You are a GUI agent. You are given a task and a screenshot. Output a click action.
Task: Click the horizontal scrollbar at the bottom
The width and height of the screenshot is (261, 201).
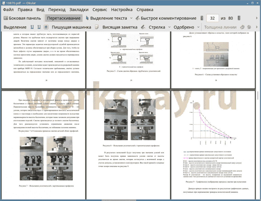tap(119, 200)
